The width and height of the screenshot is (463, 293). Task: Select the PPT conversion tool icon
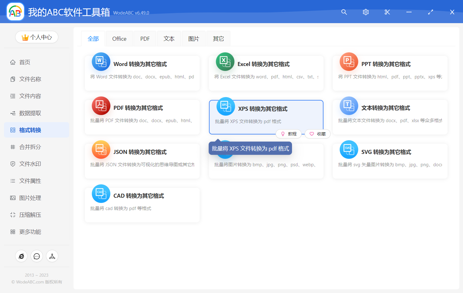[x=348, y=62]
